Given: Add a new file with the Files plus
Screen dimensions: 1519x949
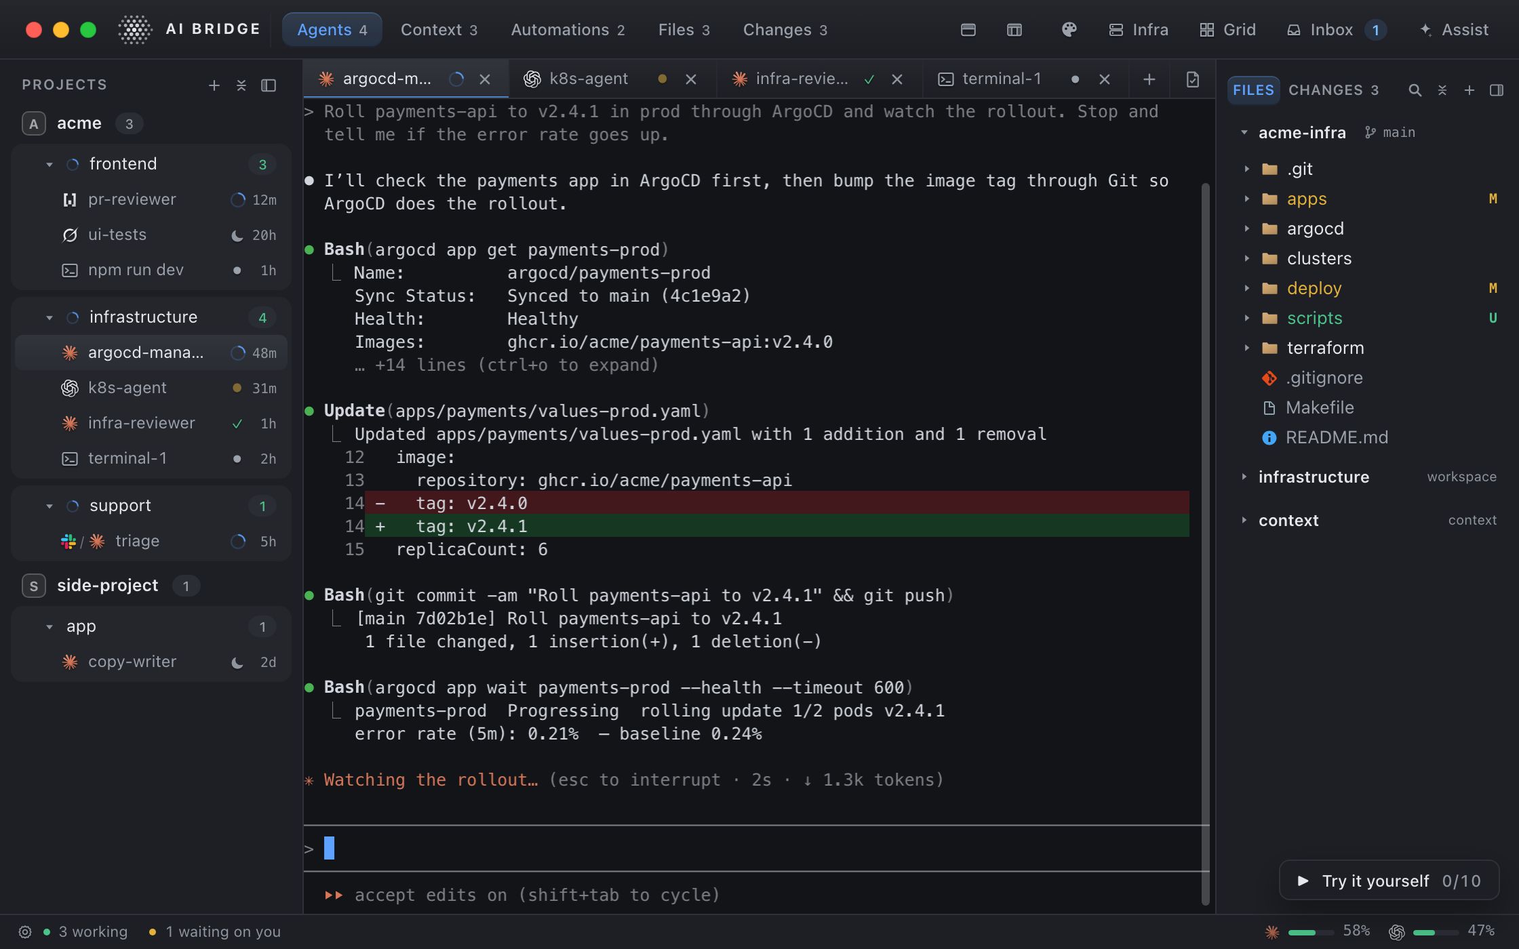Looking at the screenshot, I should point(1469,90).
